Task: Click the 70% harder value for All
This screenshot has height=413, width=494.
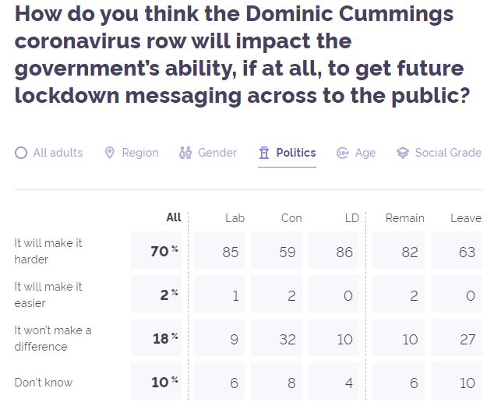Action: pos(161,251)
